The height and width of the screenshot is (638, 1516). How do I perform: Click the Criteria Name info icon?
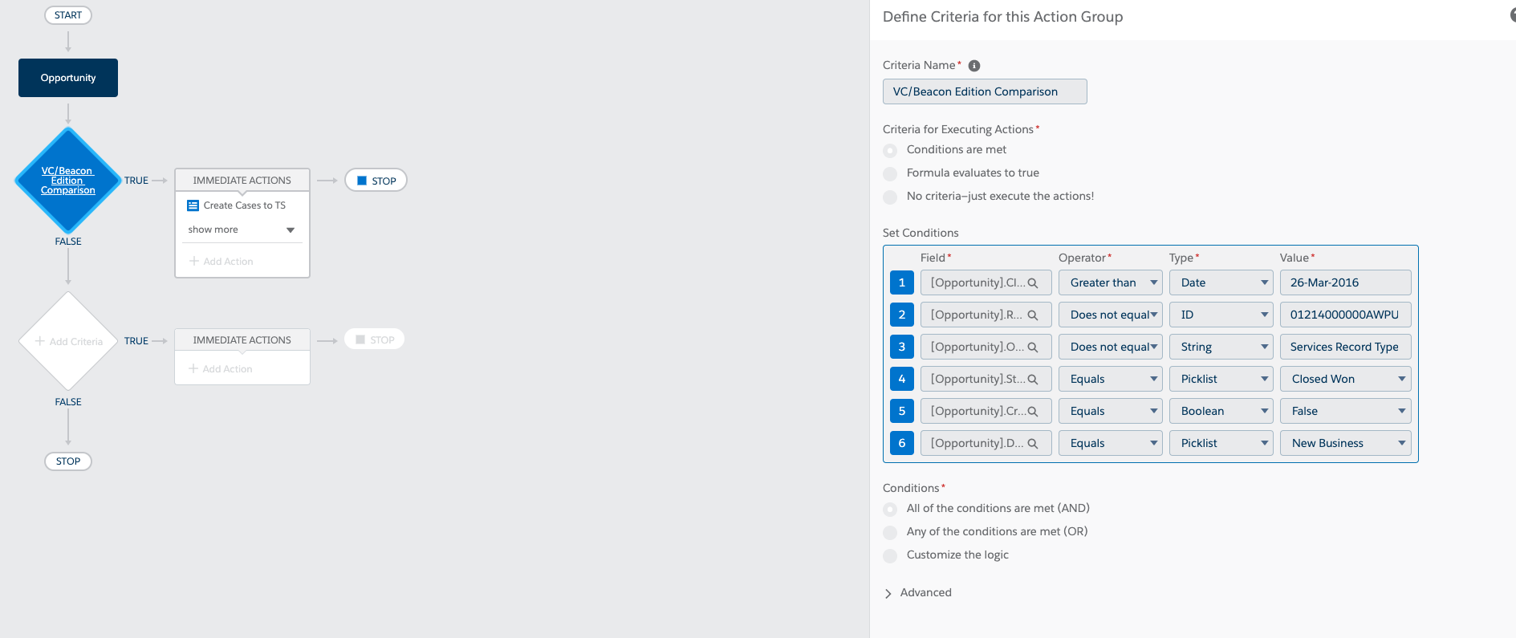974,66
